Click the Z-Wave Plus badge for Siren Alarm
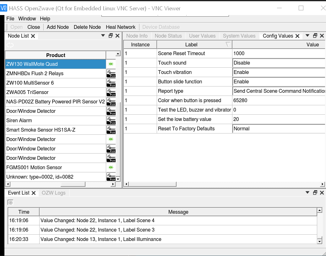Screen dimensions: 326x256 (x=111, y=120)
